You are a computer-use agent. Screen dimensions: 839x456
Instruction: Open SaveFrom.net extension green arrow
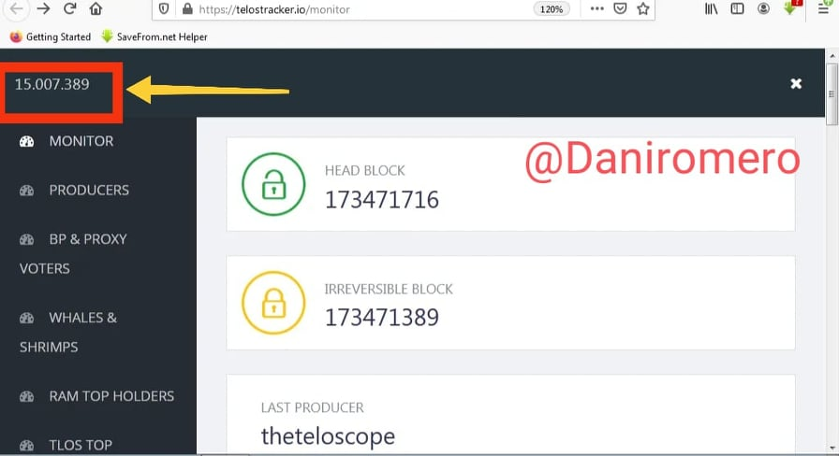pos(791,7)
